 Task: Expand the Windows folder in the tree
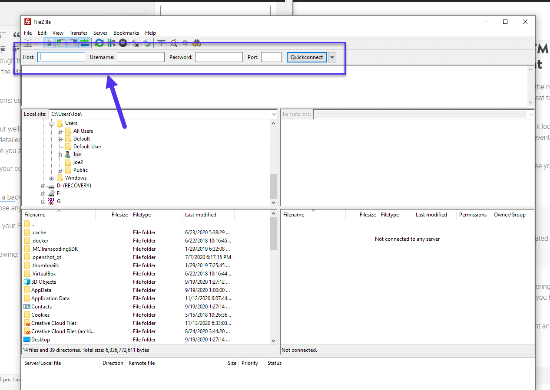(x=51, y=177)
